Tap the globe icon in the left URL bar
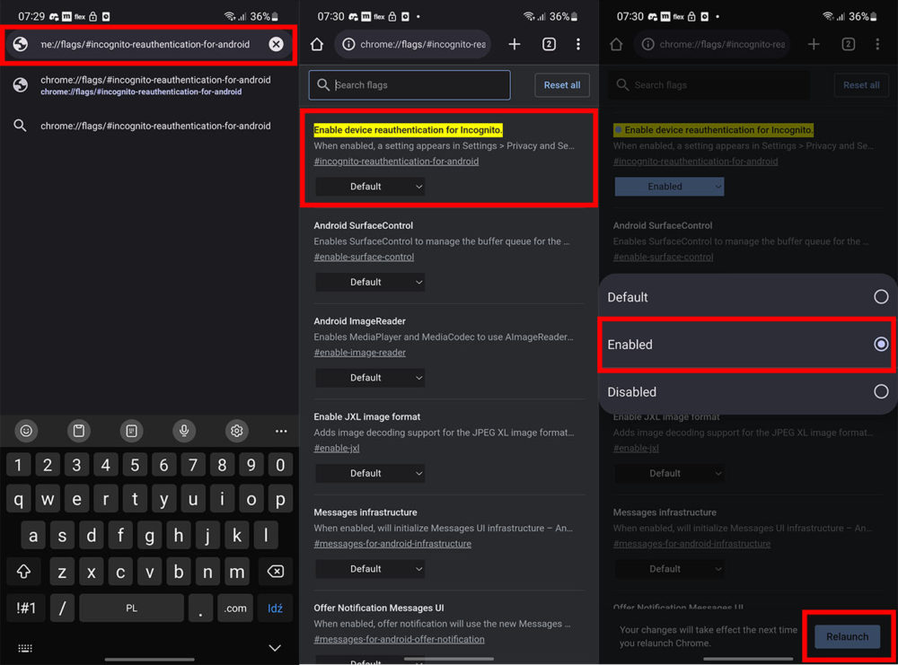The height and width of the screenshot is (665, 898). click(21, 44)
